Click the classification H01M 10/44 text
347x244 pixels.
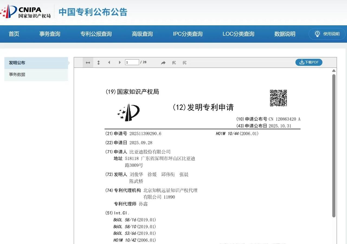pos(237,134)
